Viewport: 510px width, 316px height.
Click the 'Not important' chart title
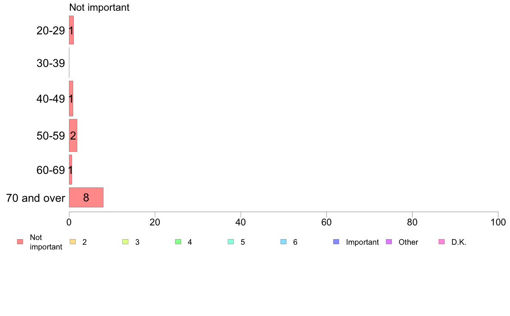pos(99,7)
